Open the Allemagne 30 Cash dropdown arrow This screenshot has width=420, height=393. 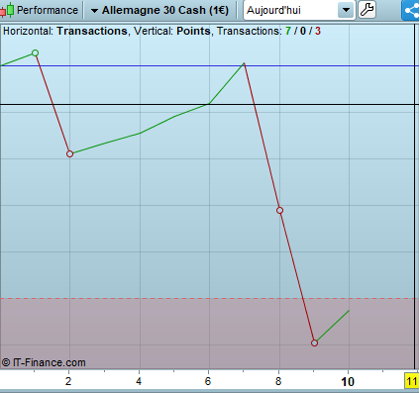click(x=94, y=11)
